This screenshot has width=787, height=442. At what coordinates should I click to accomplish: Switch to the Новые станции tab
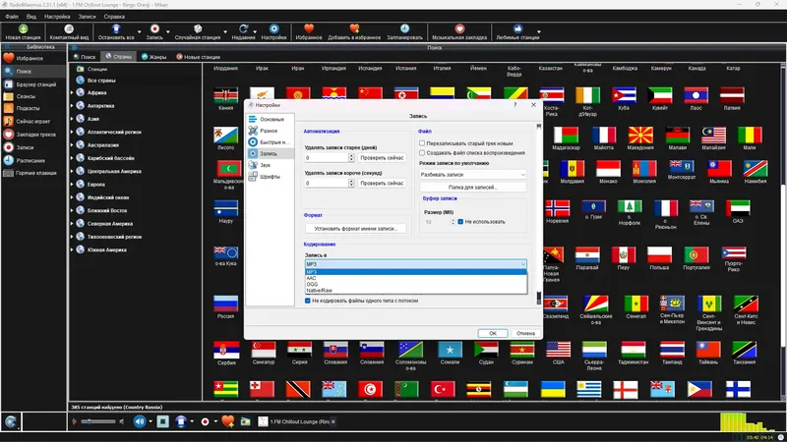coord(198,57)
